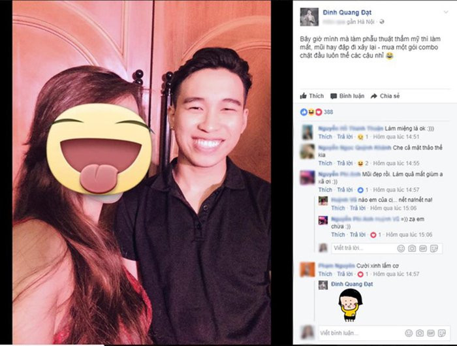Click in the Viết trả lời input field
This screenshot has height=346, width=457.
click(364, 248)
